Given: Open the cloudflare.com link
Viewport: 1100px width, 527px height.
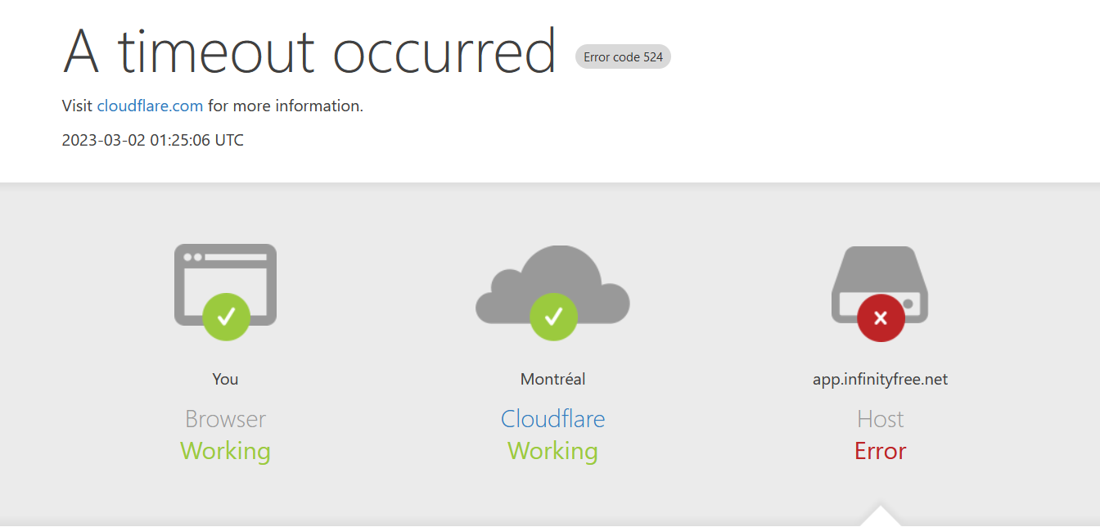Looking at the screenshot, I should coord(150,106).
